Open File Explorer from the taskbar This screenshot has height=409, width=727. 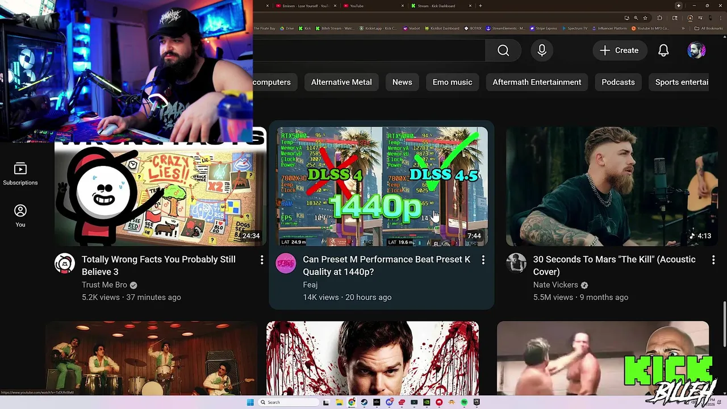pos(340,402)
